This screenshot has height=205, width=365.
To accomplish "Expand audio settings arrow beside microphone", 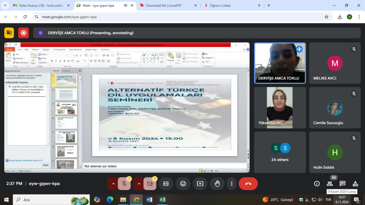I will (113, 184).
